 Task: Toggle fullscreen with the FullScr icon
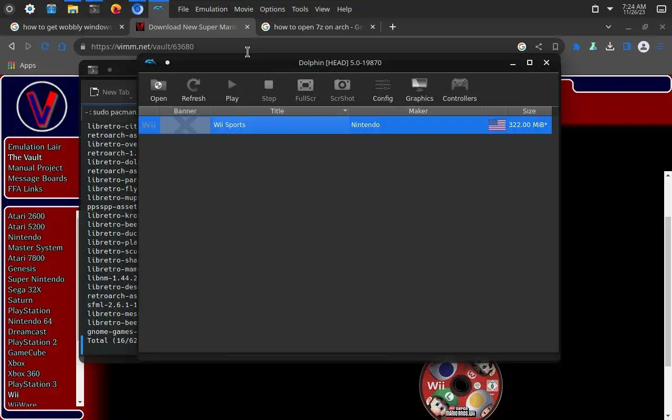pos(306,90)
